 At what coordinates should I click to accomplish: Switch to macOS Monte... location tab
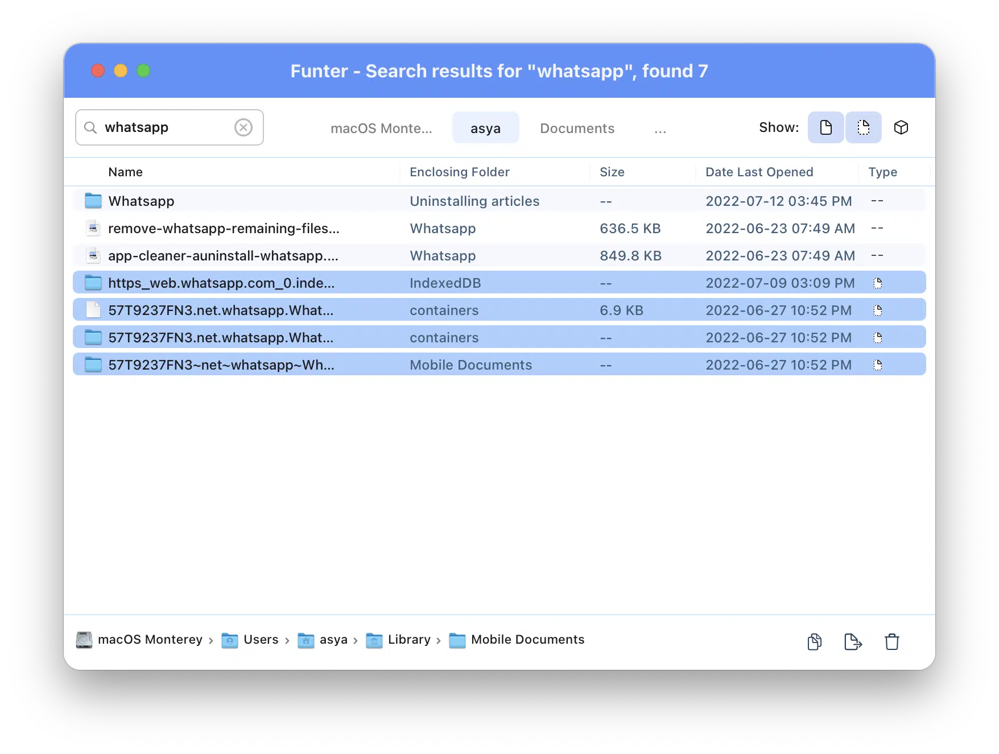coord(381,129)
